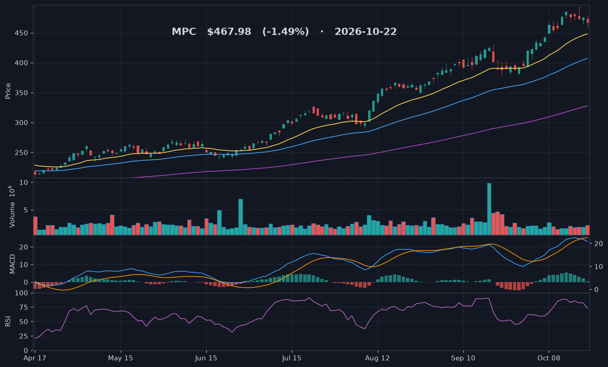Select the rotated RSI axis title
This screenshot has height=367, width=608.
8,321
